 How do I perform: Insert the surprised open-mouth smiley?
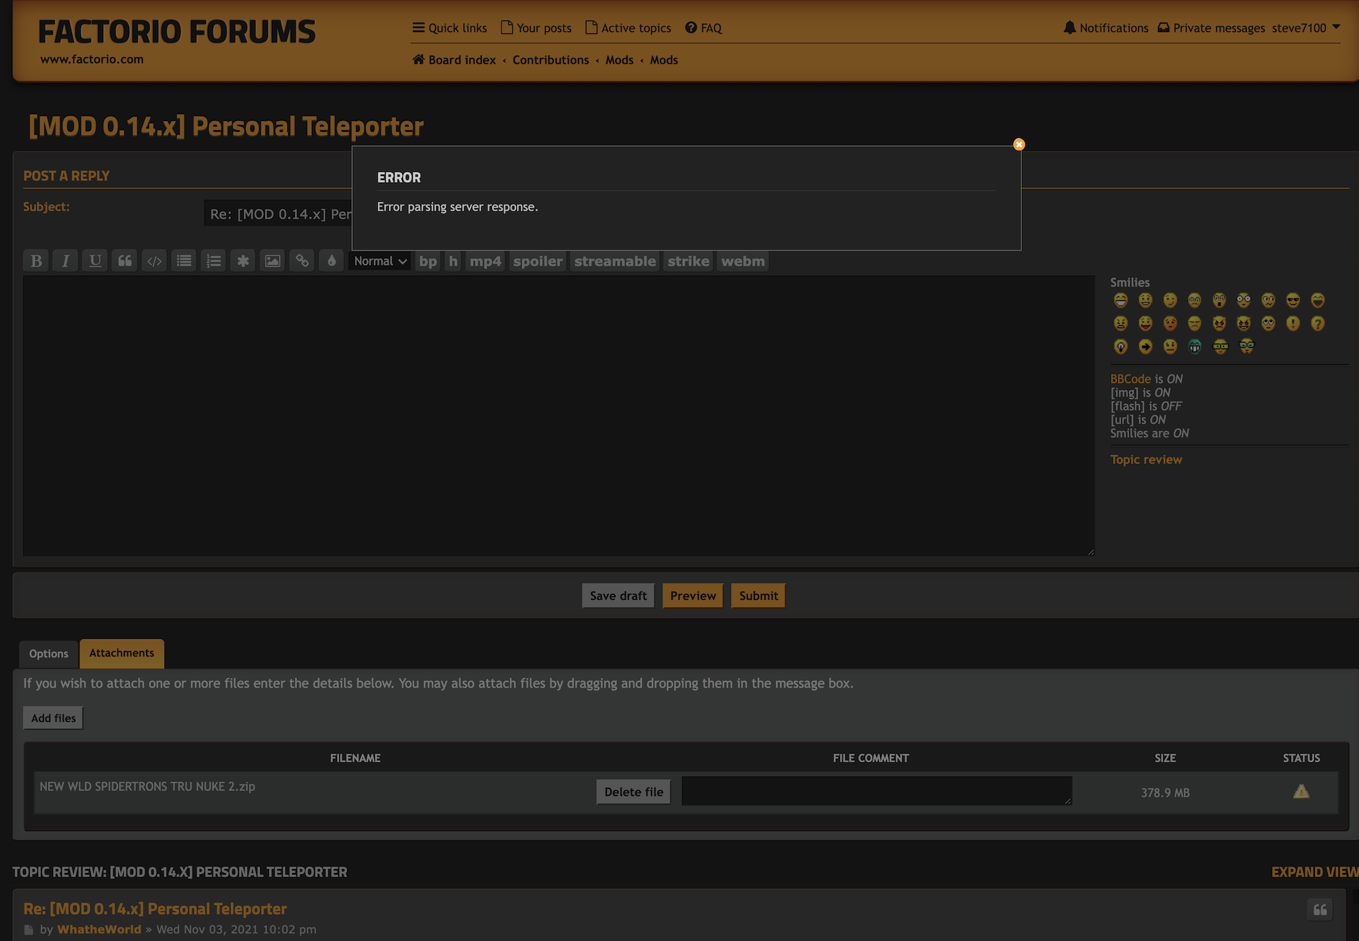click(x=1220, y=300)
